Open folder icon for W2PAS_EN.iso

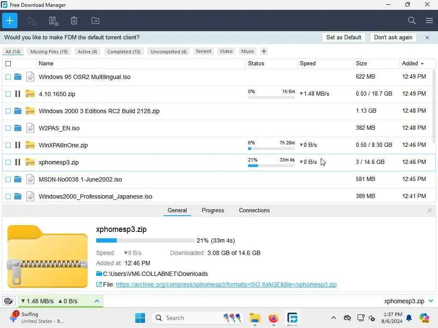(x=18, y=128)
